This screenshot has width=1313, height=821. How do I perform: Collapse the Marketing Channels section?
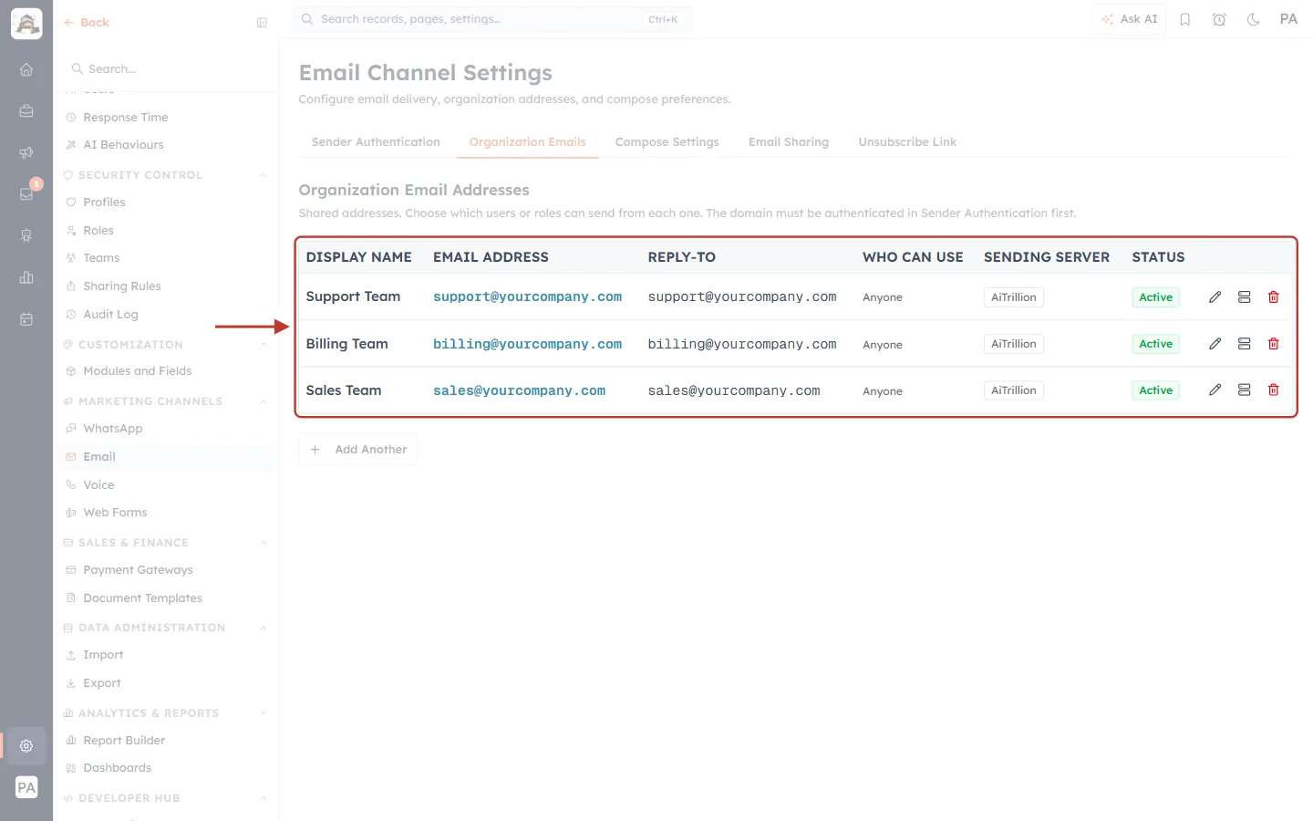pos(264,401)
